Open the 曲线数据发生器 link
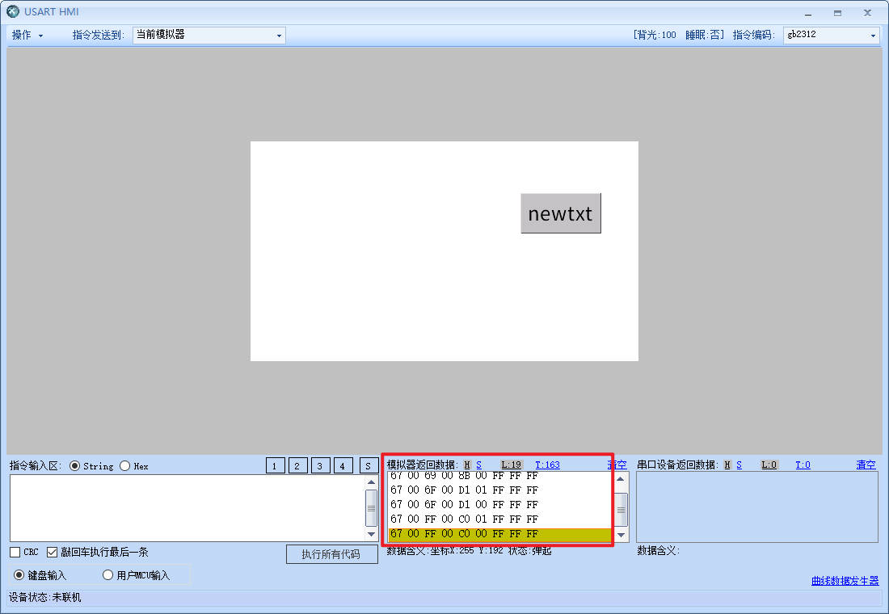This screenshot has height=614, width=889. pos(845,581)
